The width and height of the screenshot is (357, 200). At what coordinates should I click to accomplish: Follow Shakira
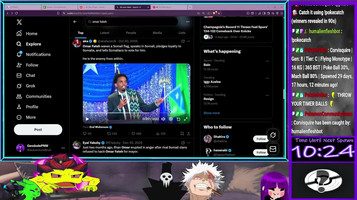(x=261, y=139)
